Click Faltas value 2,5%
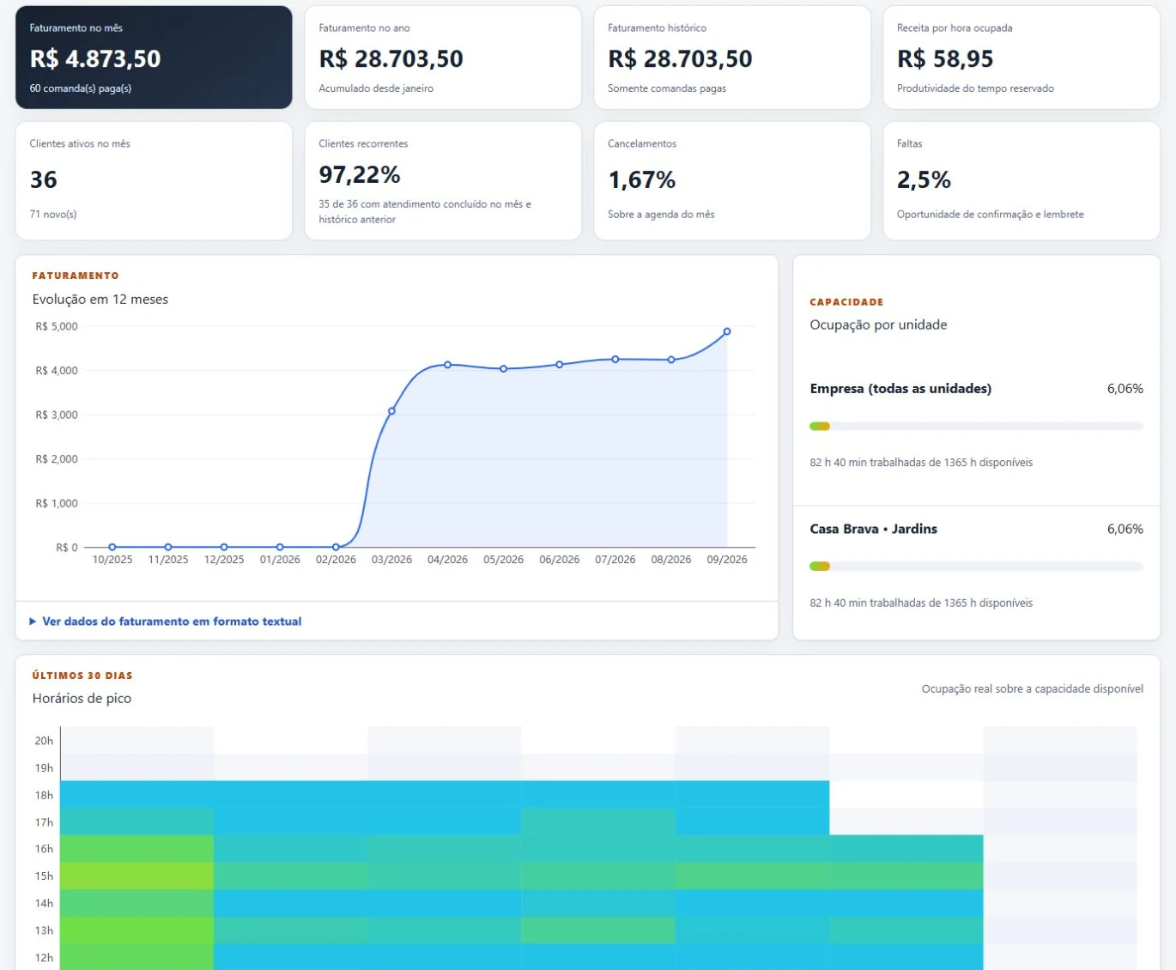Screen dimensions: 1176x970 (x=924, y=180)
